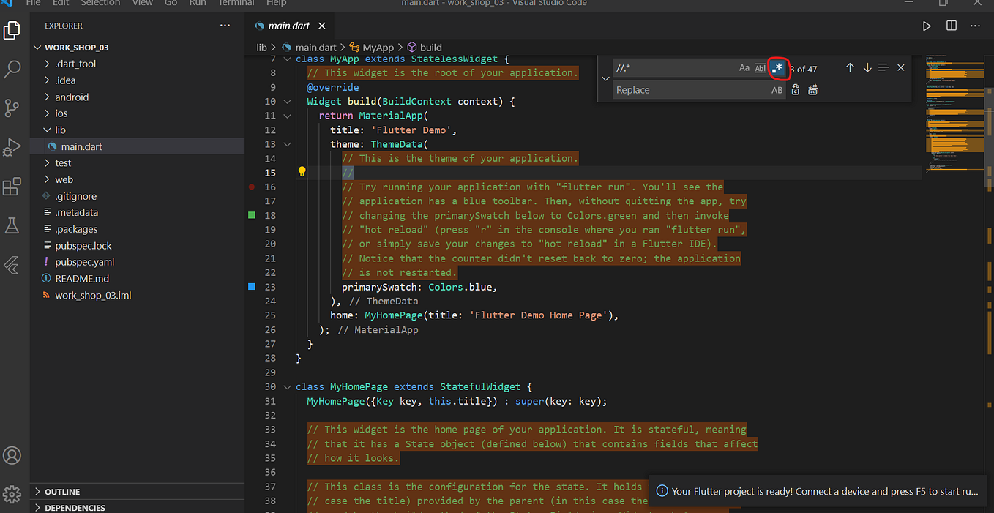Open the Run and Debug view

pyautogui.click(x=12, y=147)
